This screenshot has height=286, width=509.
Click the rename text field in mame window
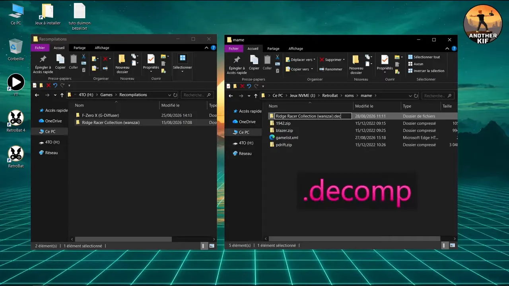tap(313, 116)
